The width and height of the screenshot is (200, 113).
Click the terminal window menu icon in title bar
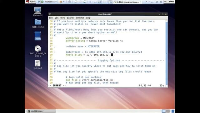tap(50, 14)
